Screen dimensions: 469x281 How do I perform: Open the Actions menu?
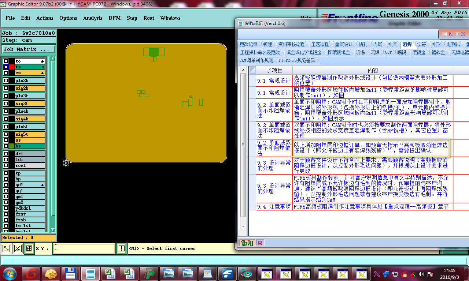pos(45,18)
